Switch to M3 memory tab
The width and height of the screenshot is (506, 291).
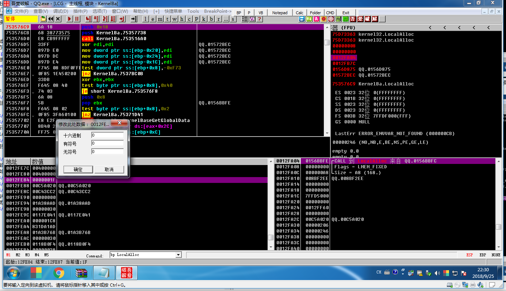tap(27, 255)
